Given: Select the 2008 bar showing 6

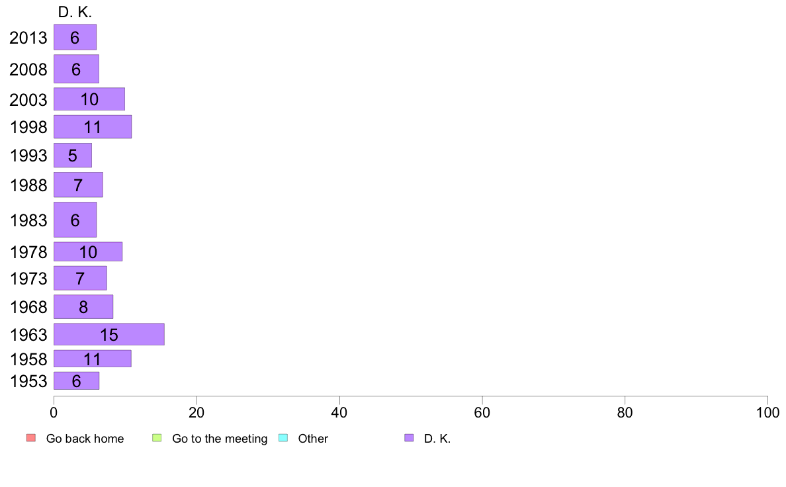Looking at the screenshot, I should coord(76,69).
